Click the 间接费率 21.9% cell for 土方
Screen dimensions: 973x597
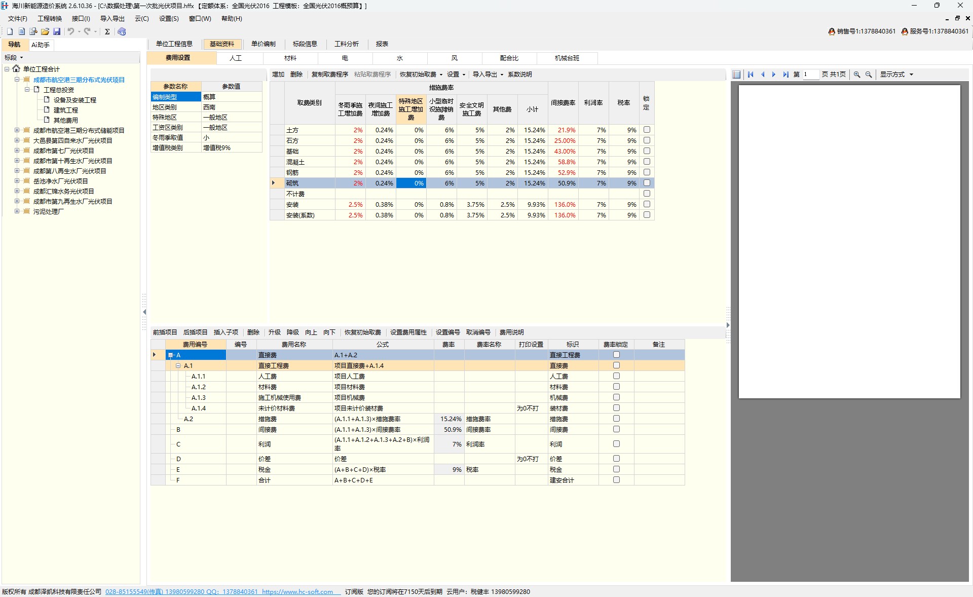563,130
